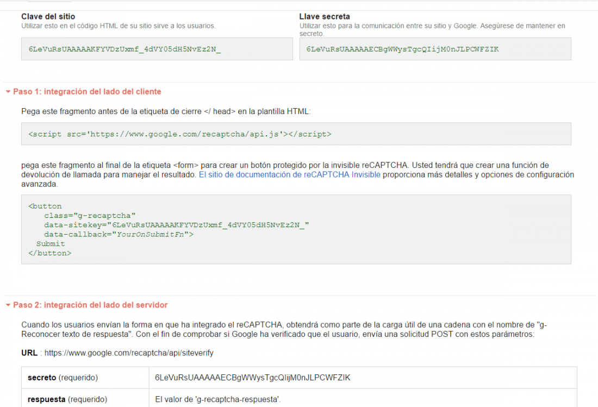598x407 pixels.
Task: Select the Llave secreta key field
Action: 435,49
